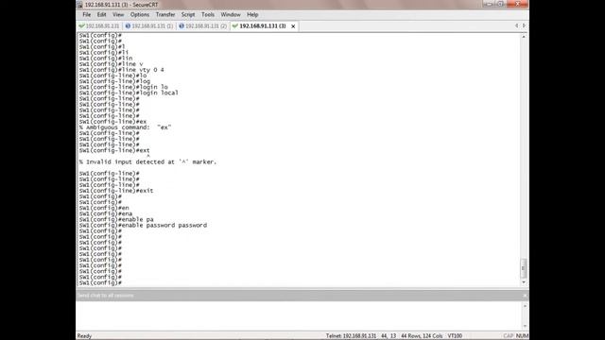Click the info icon on tab (2)

[181, 26]
